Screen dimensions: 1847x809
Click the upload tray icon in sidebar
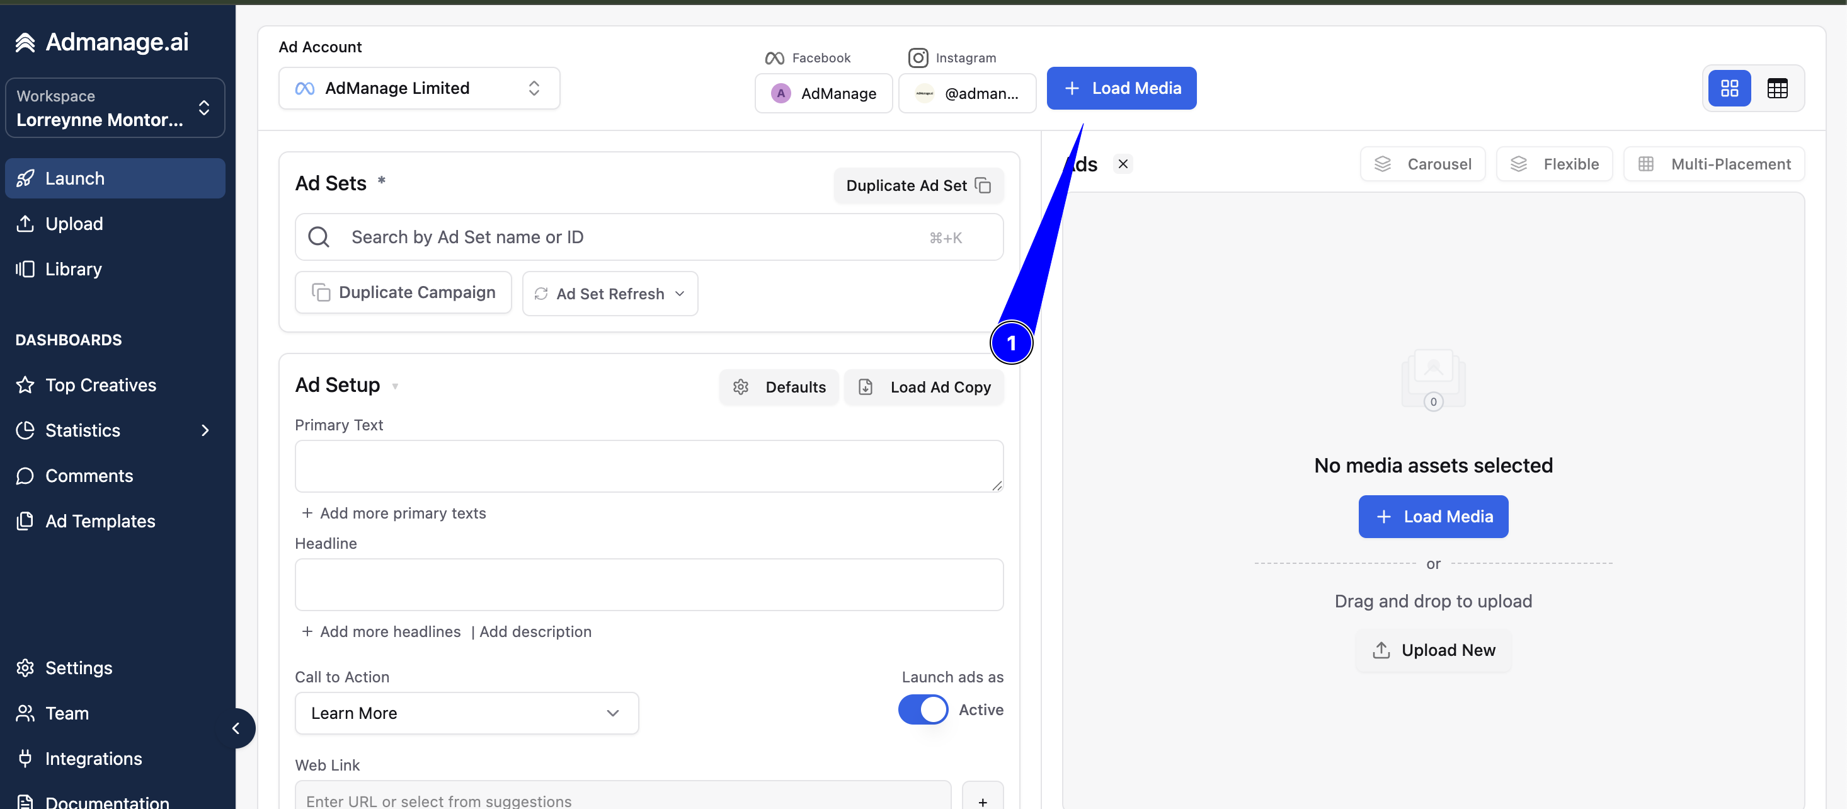tap(25, 223)
